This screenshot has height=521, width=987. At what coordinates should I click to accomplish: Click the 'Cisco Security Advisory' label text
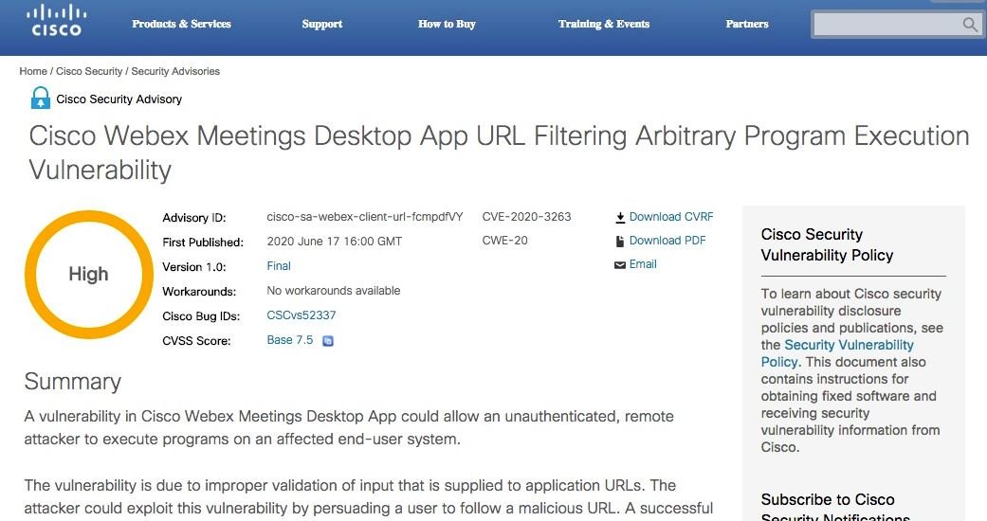click(119, 99)
